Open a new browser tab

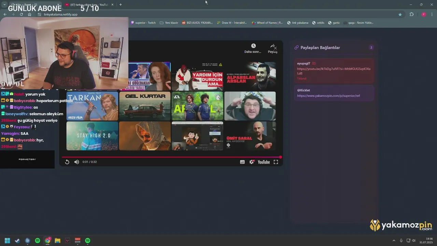121,5
